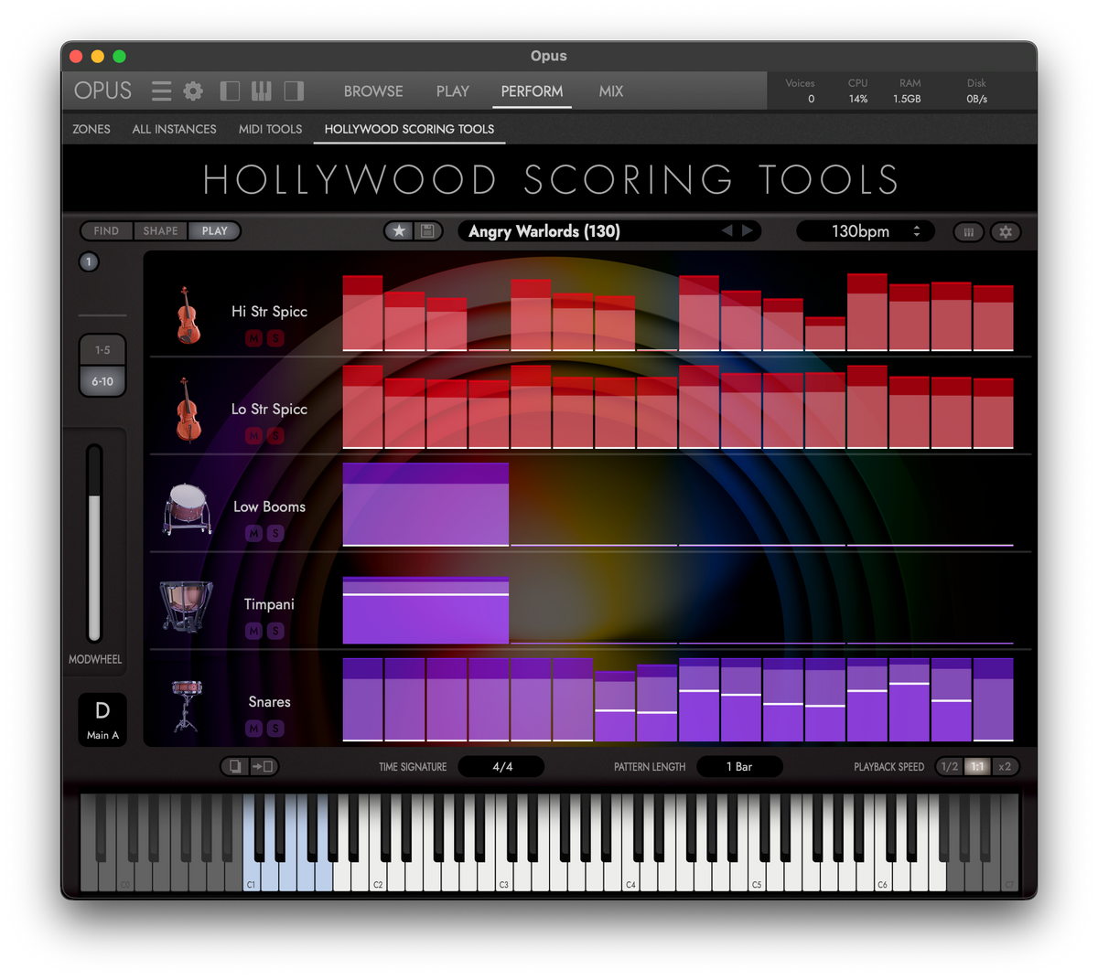Open scoring tools gear settings icon
The image size is (1098, 980).
(1006, 232)
